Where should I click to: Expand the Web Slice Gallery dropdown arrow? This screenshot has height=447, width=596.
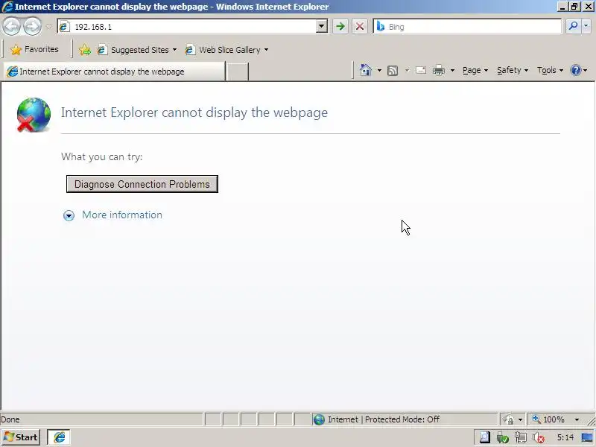267,50
